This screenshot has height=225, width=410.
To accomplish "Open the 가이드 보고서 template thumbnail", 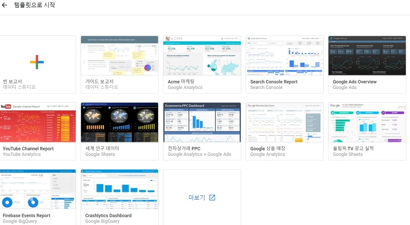I will (120, 56).
